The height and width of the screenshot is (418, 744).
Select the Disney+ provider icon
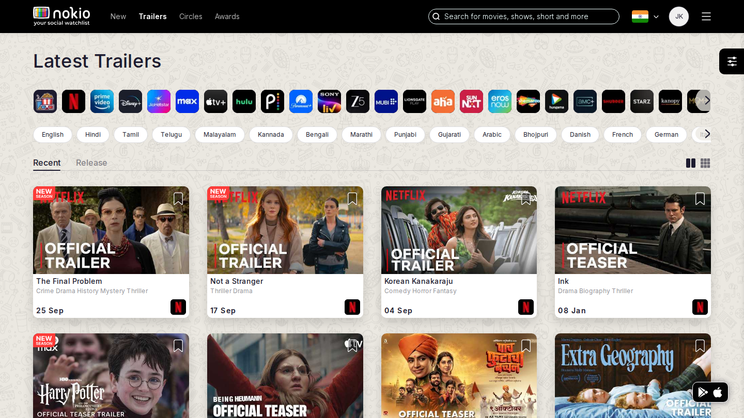[x=130, y=101]
